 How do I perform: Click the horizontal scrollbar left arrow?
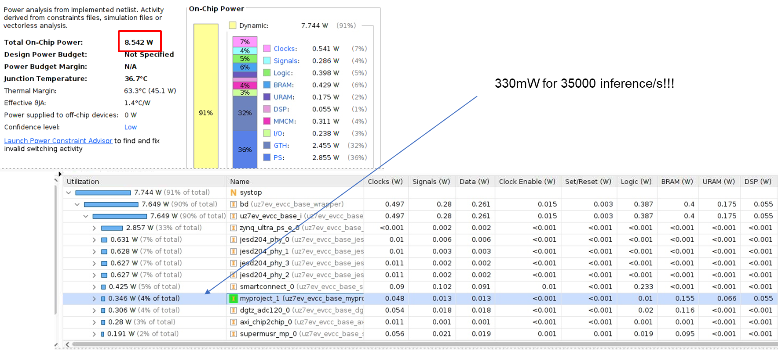pyautogui.click(x=67, y=345)
